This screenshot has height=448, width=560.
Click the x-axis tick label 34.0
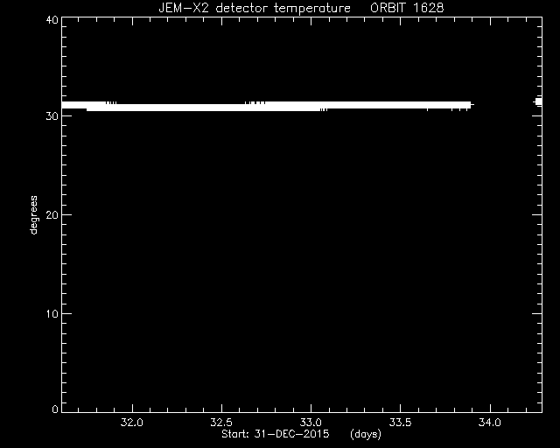tap(490, 423)
